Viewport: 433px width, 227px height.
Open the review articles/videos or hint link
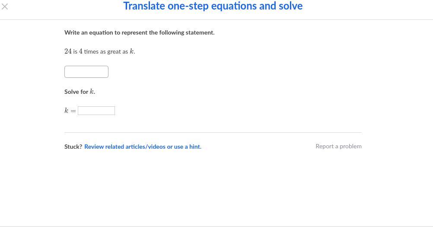[143, 147]
